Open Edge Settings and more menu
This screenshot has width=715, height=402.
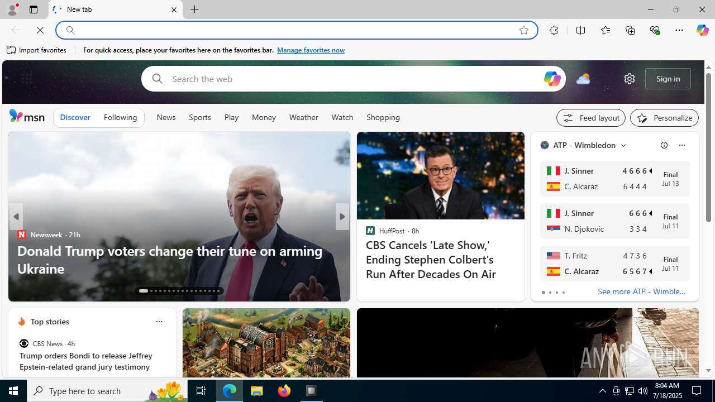pos(679,30)
